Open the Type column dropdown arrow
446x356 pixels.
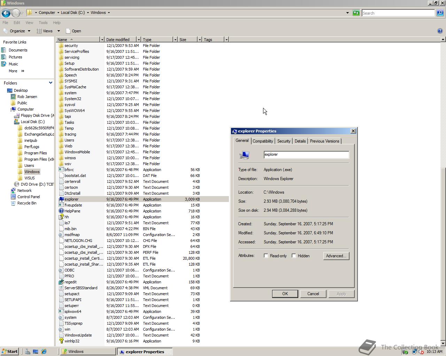tap(175, 40)
